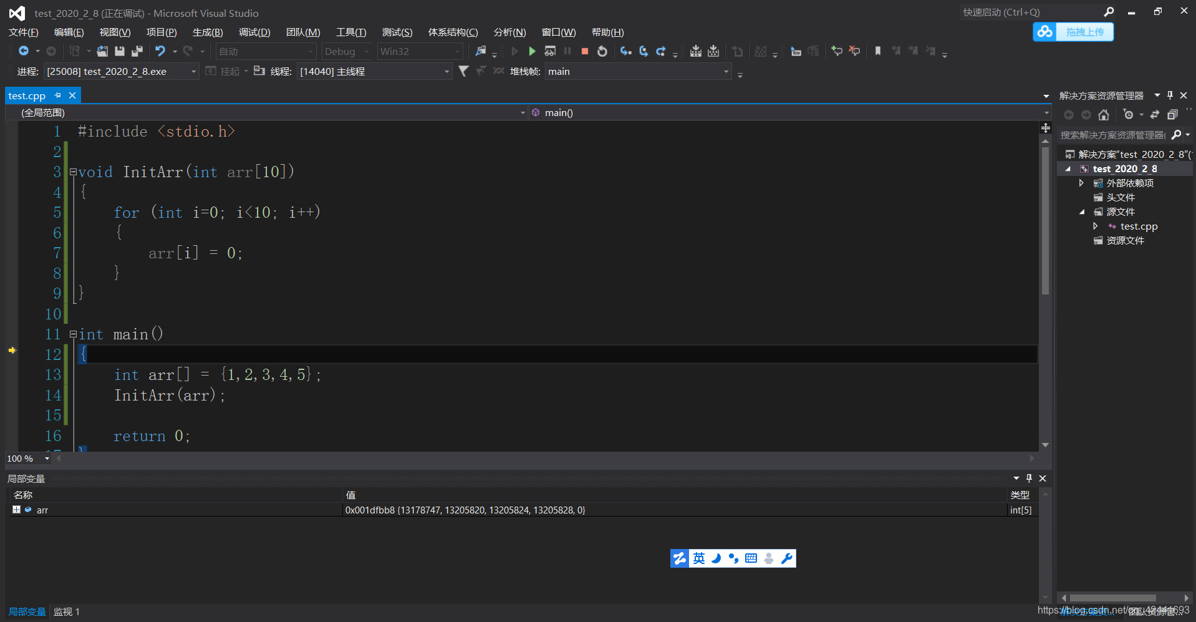
Task: Open the process dropdown showing test_2020_2_8.exe
Action: click(x=122, y=71)
